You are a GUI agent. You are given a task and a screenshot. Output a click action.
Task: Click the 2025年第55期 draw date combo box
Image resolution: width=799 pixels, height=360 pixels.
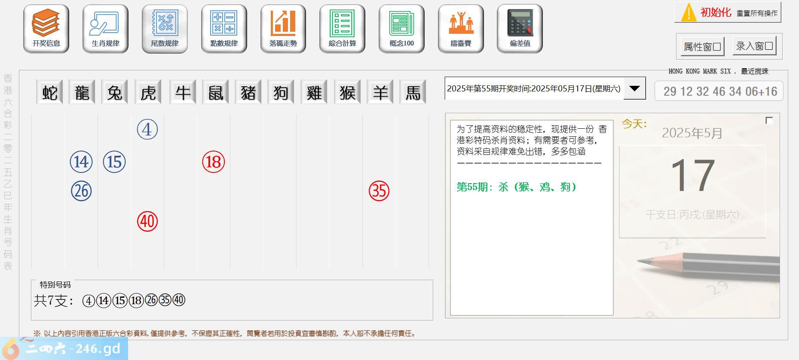pos(533,88)
